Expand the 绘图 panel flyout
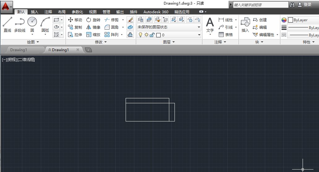319x172 pixels. [33, 42]
